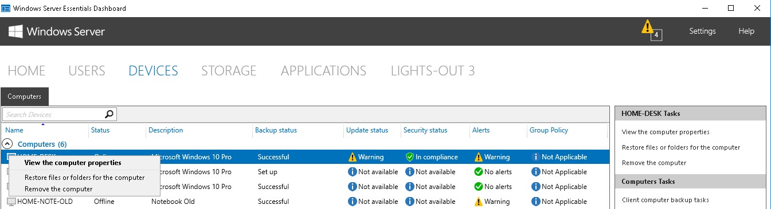
Task: Click HOME-NOTE-OLD Update status info icon
Action: point(352,202)
